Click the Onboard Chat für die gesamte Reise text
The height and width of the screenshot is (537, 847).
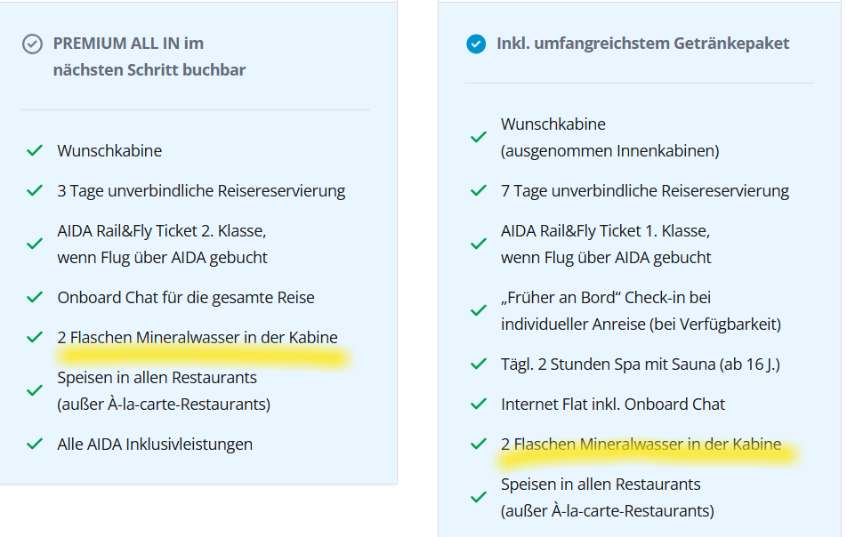click(186, 298)
